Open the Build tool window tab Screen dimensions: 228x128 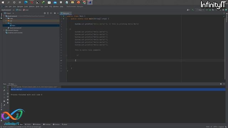[x=64, y=124]
